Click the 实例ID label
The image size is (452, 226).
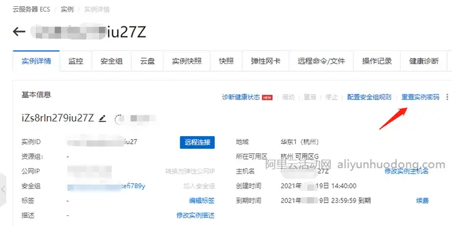[x=31, y=142]
